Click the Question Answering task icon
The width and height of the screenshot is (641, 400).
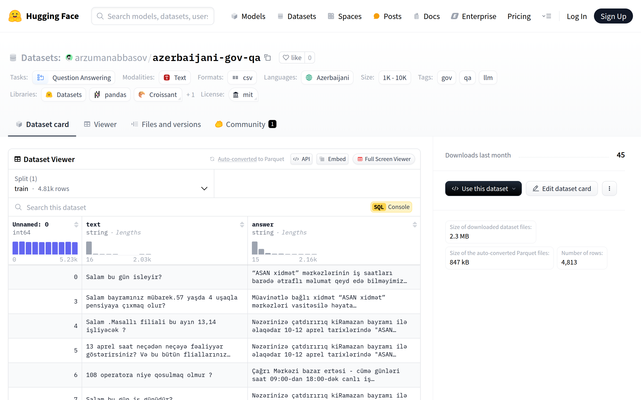click(41, 77)
